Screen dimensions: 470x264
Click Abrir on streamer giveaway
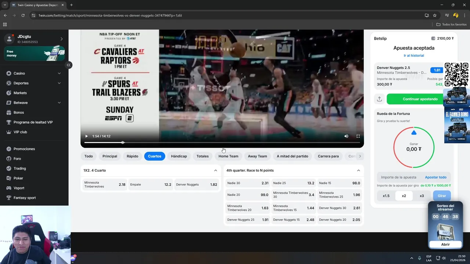(445, 245)
